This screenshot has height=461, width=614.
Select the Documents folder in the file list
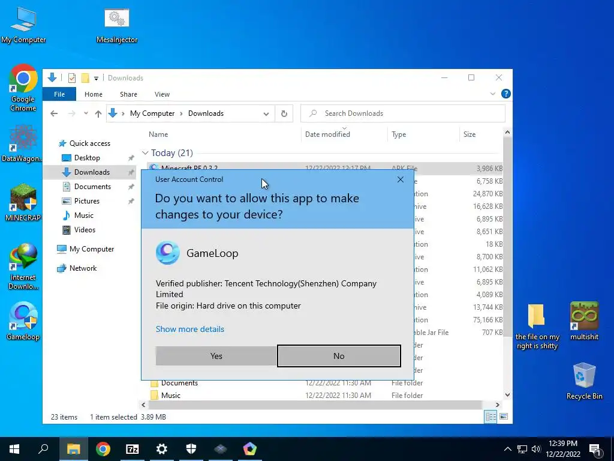click(179, 383)
